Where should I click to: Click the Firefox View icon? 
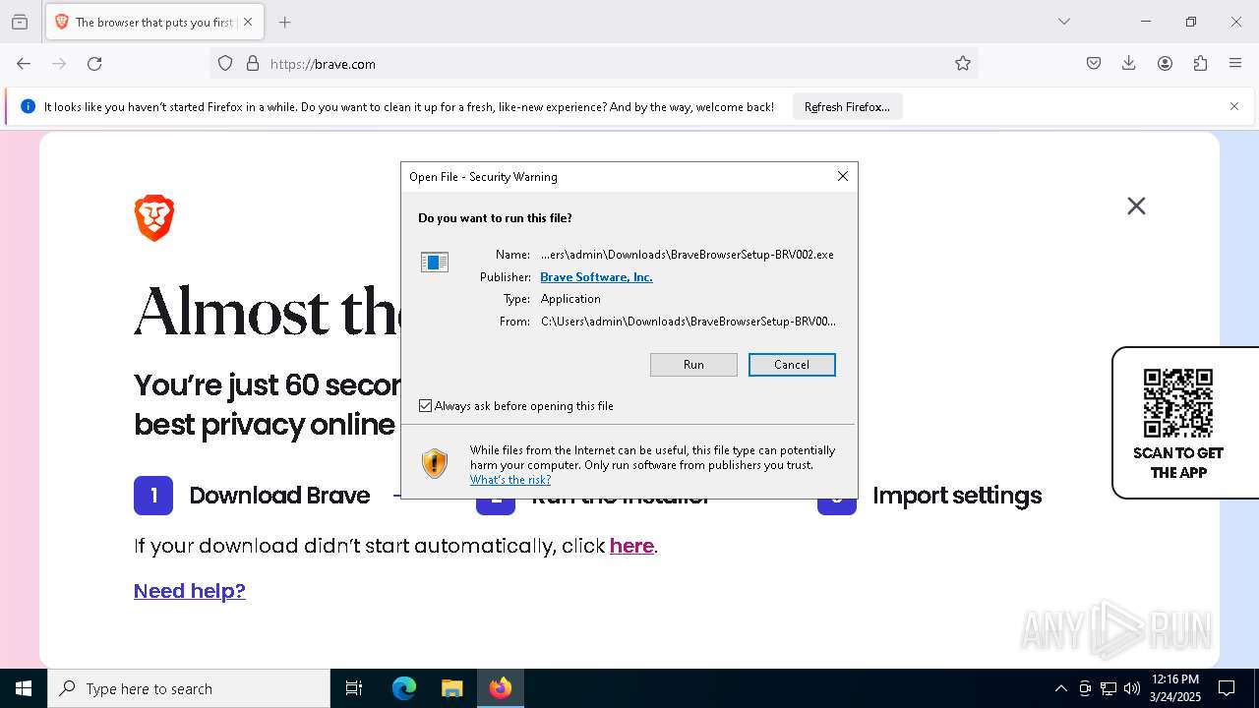(x=20, y=22)
